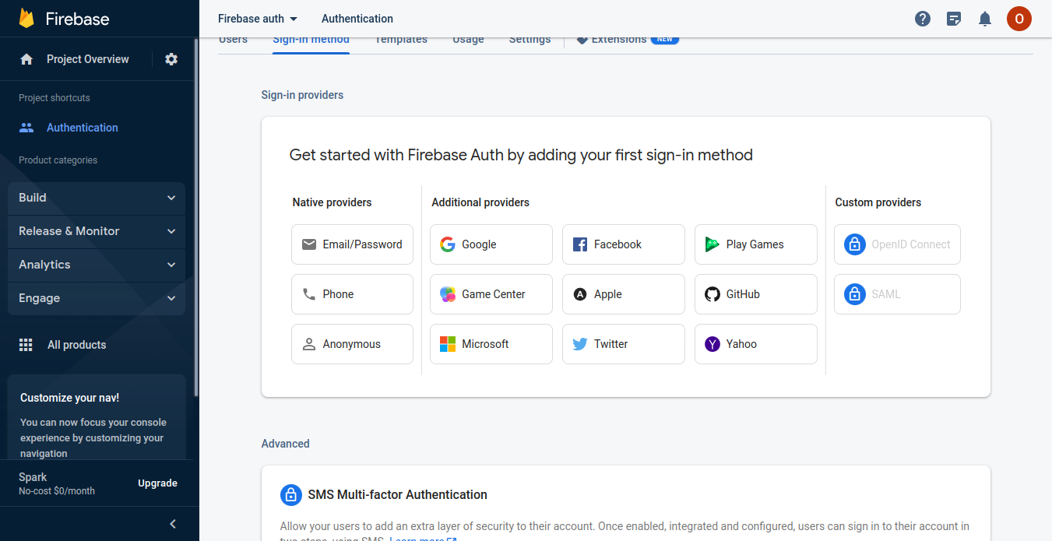Expand the Build category
The image size is (1052, 541).
pyautogui.click(x=97, y=198)
